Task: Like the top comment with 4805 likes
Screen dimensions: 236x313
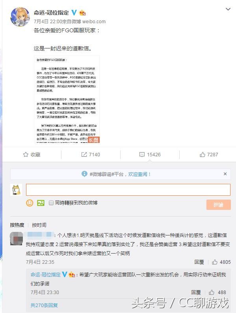Action: (x=215, y=262)
